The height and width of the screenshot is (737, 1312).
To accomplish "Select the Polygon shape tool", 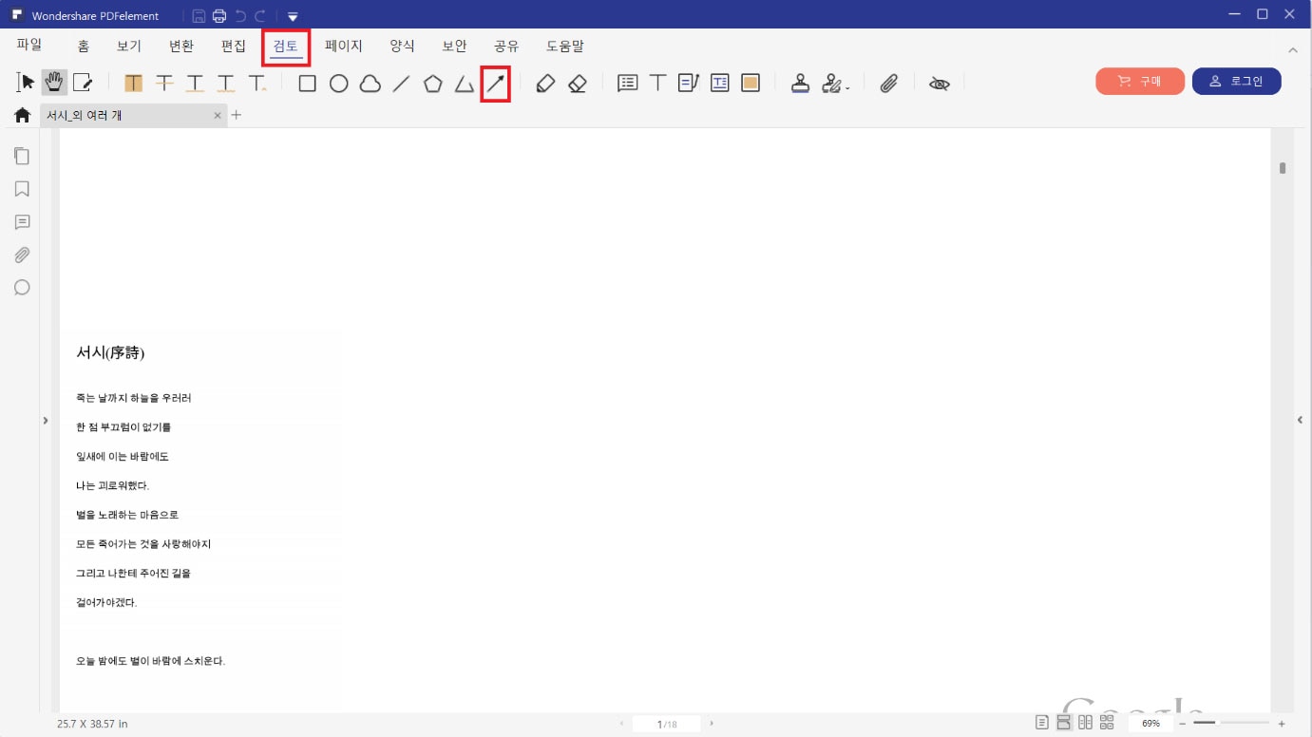I will tap(432, 84).
